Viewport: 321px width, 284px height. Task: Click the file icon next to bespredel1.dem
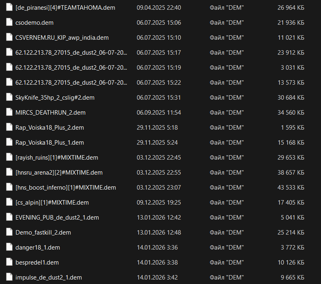pyautogui.click(x=9, y=263)
